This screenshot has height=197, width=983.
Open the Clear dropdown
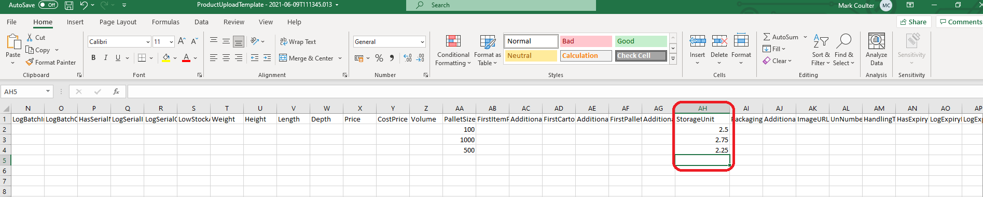[777, 61]
